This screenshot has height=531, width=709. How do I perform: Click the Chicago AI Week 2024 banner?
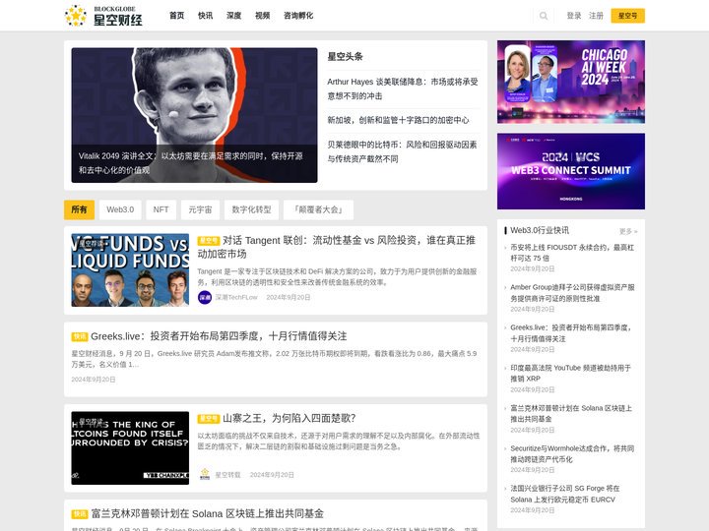tap(571, 82)
